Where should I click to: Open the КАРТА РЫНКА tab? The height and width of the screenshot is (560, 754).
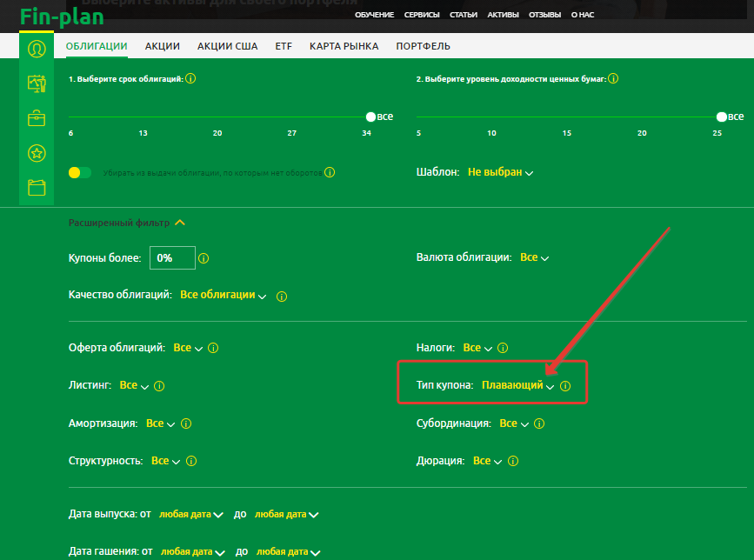(x=344, y=47)
